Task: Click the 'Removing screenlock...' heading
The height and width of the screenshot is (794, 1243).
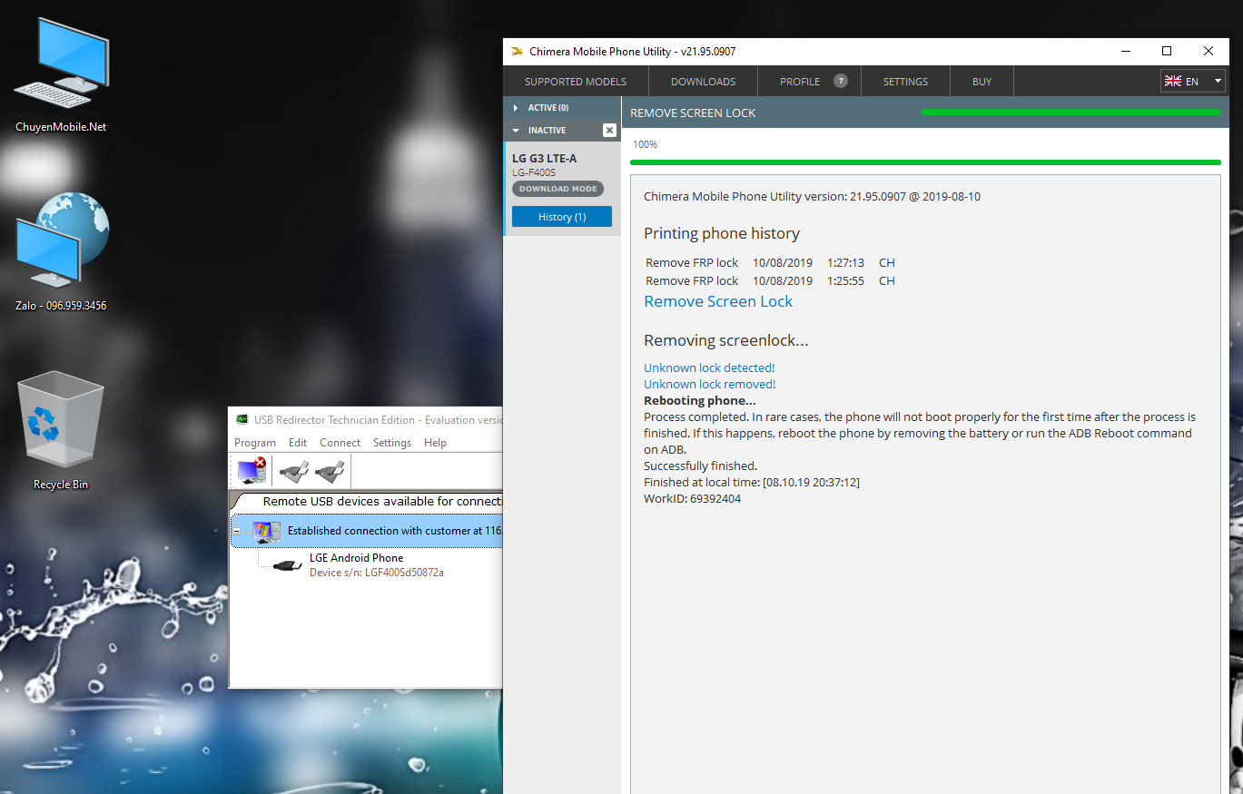Action: (x=725, y=340)
